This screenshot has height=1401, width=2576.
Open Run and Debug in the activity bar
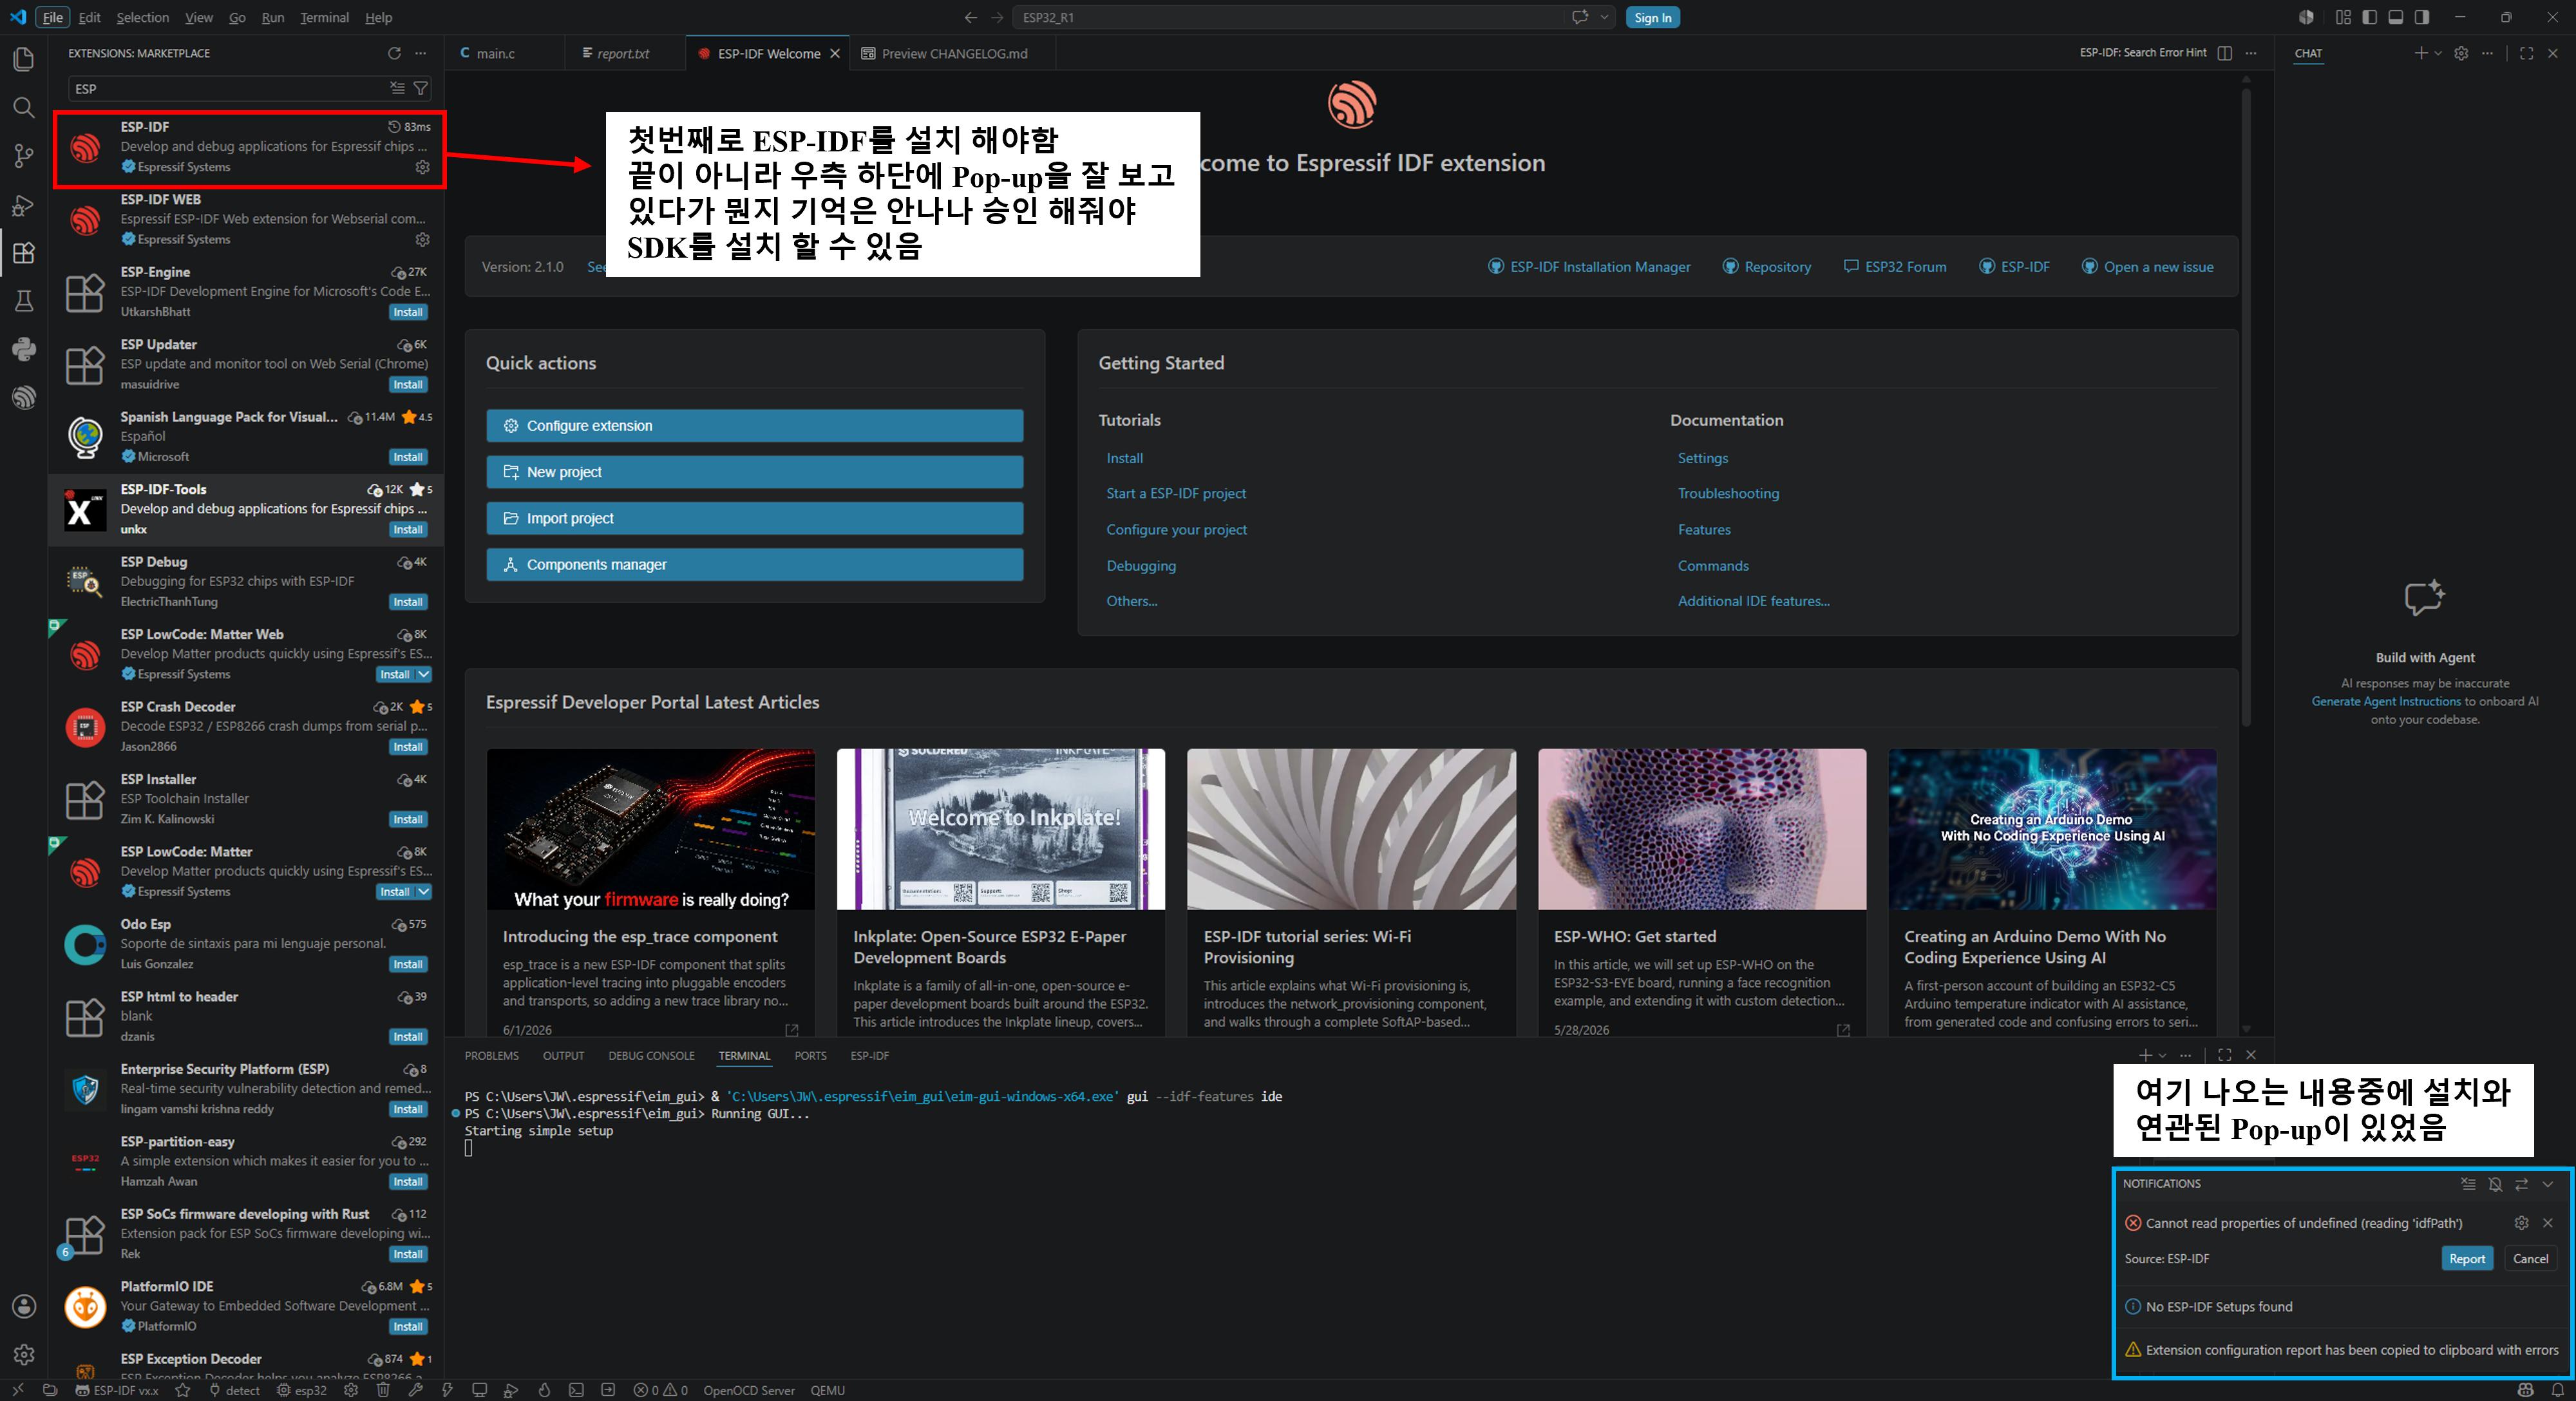click(x=23, y=205)
